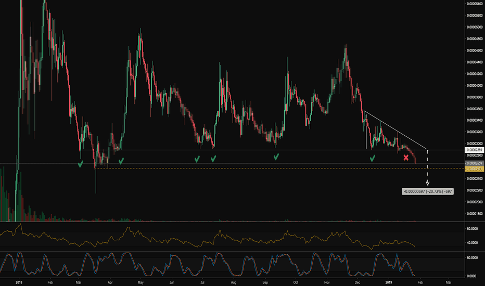Click the 0.00002000 price axis label
This screenshot has width=485, height=286.
475,202
